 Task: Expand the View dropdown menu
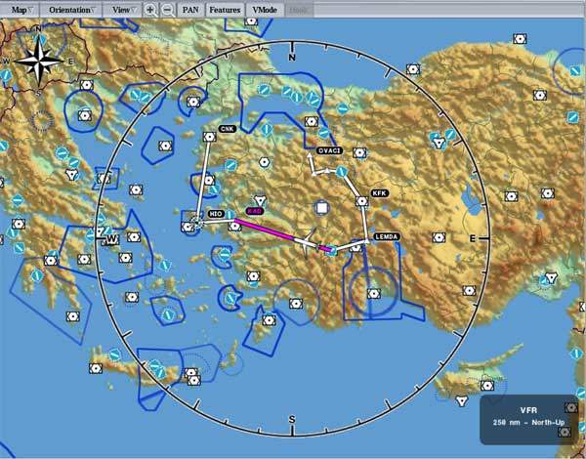tap(123, 9)
